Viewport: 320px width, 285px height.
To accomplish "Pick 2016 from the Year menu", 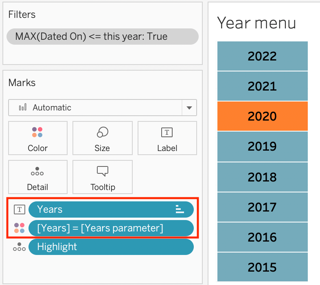I will [x=262, y=237].
